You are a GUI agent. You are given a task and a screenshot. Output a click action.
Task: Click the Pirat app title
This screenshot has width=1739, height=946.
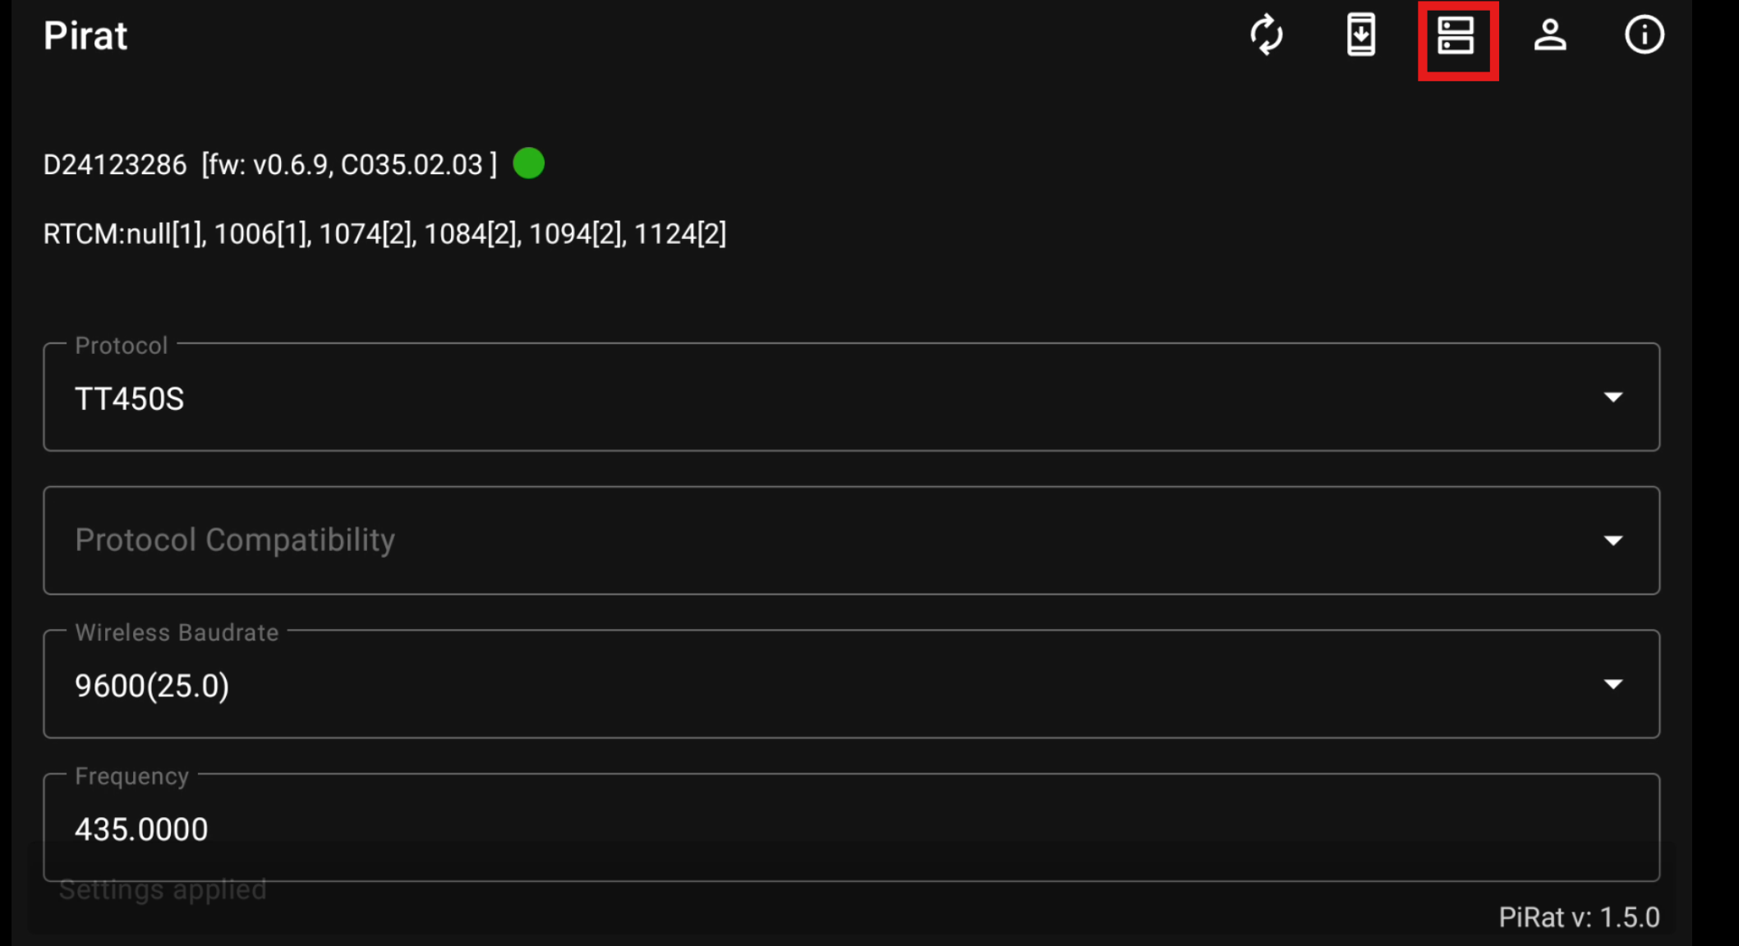click(x=85, y=36)
